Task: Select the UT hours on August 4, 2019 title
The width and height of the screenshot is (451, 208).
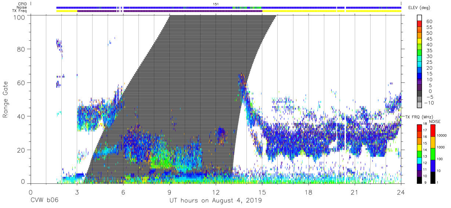Action: pyautogui.click(x=216, y=201)
